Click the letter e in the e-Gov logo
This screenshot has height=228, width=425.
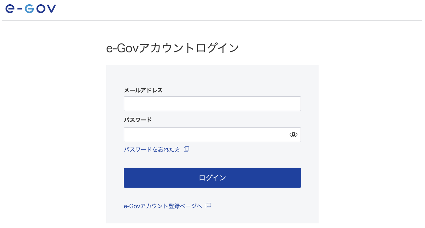tap(10, 9)
